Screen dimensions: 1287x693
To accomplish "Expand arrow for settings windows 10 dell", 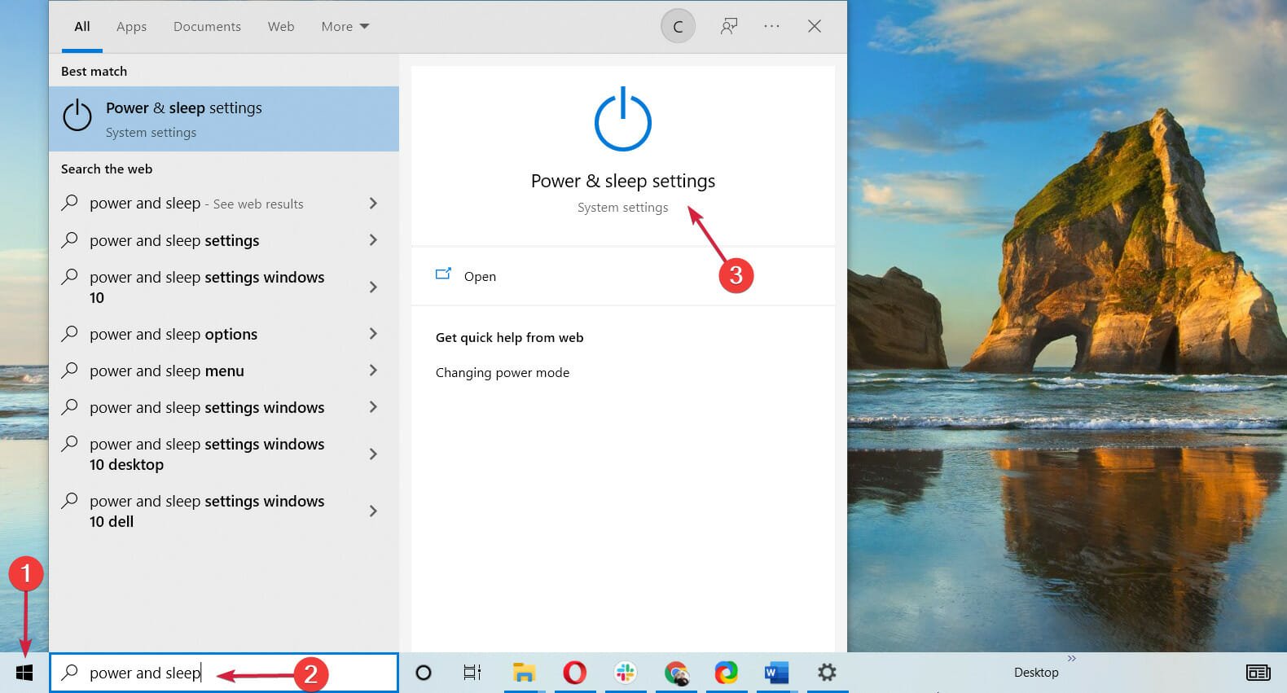I will pos(373,511).
